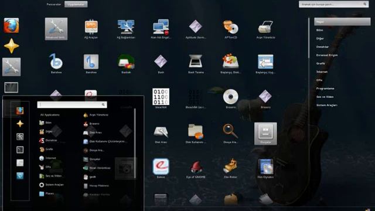Choose Sistem Araçları in the right sidebar

pyautogui.click(x=327, y=105)
